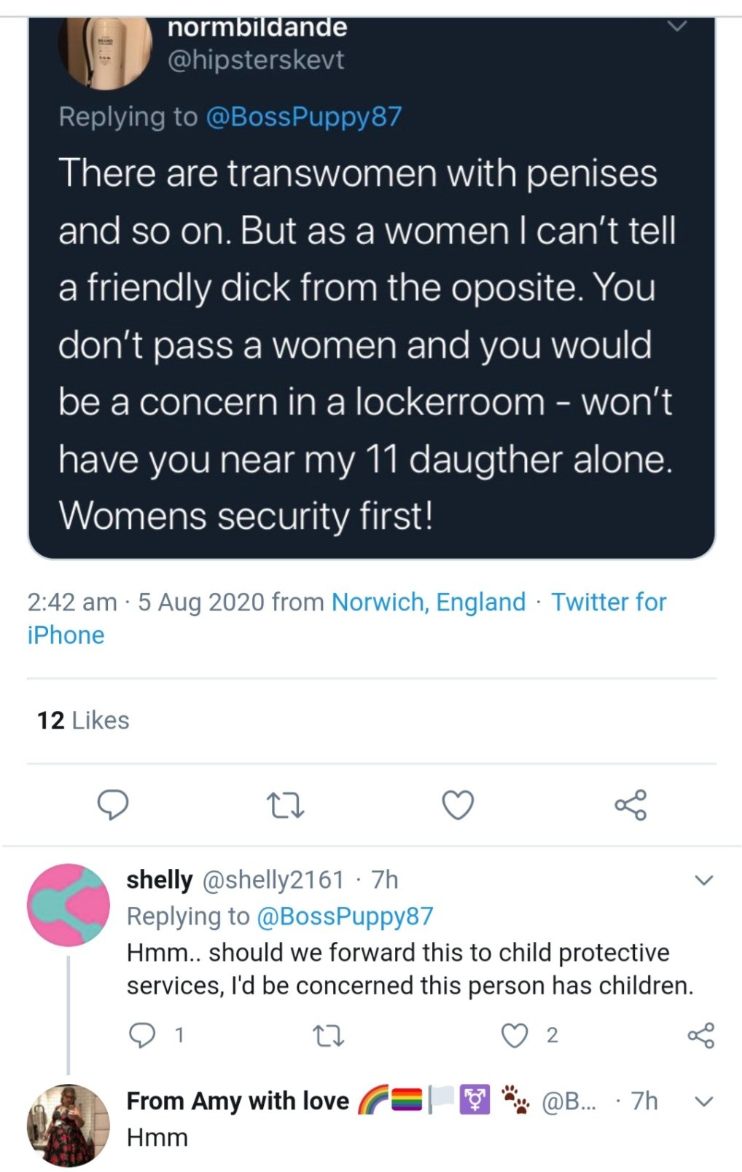Open Twitter for iPhone source link
Image resolution: width=742 pixels, height=1172 pixels.
[x=608, y=602]
